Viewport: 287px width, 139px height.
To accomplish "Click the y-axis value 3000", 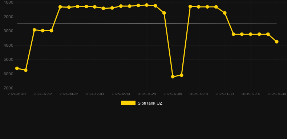I will pyautogui.click(x=9, y=31).
